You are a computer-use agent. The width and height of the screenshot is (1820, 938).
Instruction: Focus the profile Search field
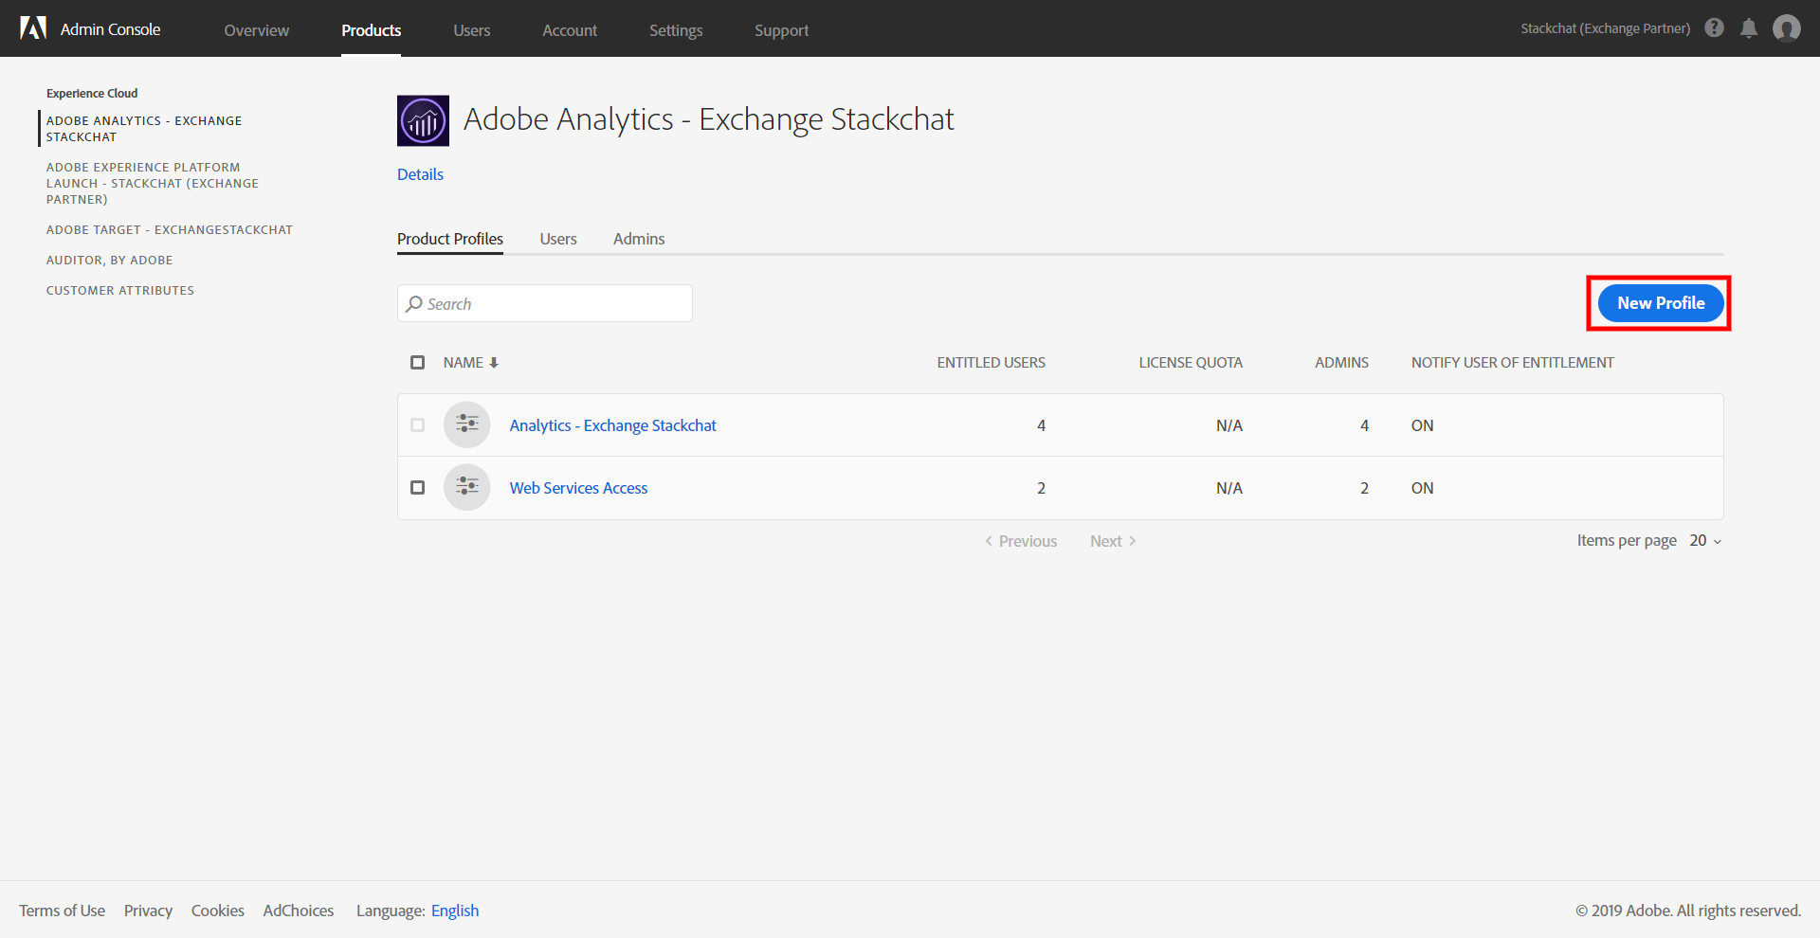pyautogui.click(x=545, y=303)
